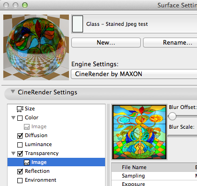Click the Image icon under Transparency
Screen dimensions: 197x186
27,163
